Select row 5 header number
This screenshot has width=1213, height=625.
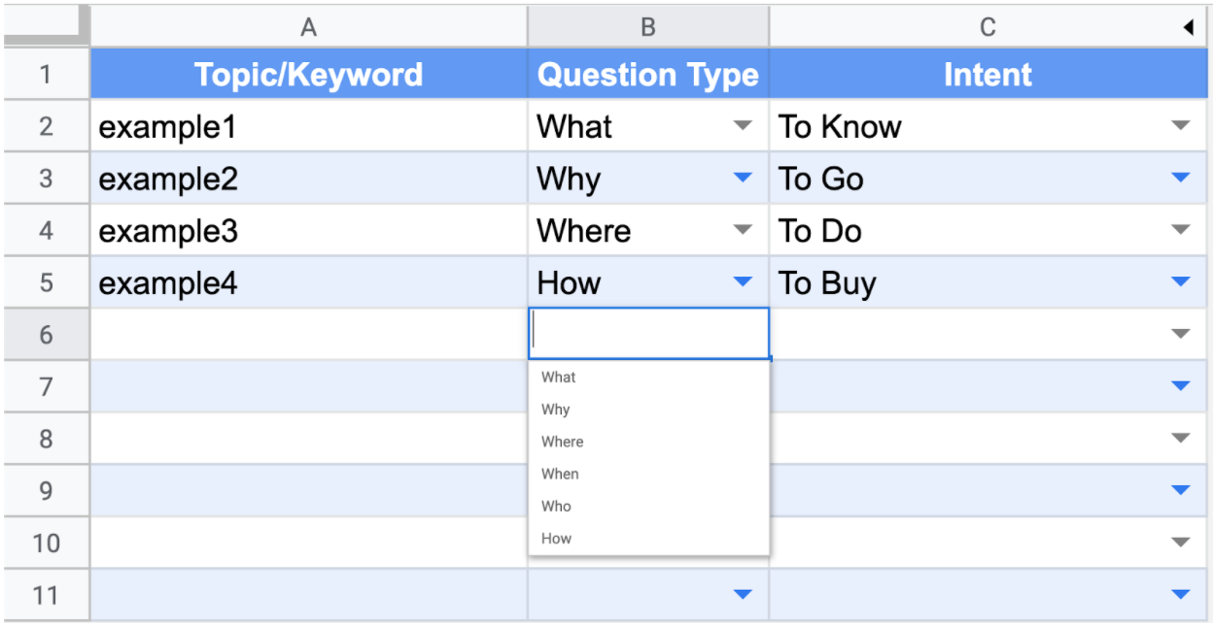pyautogui.click(x=46, y=282)
